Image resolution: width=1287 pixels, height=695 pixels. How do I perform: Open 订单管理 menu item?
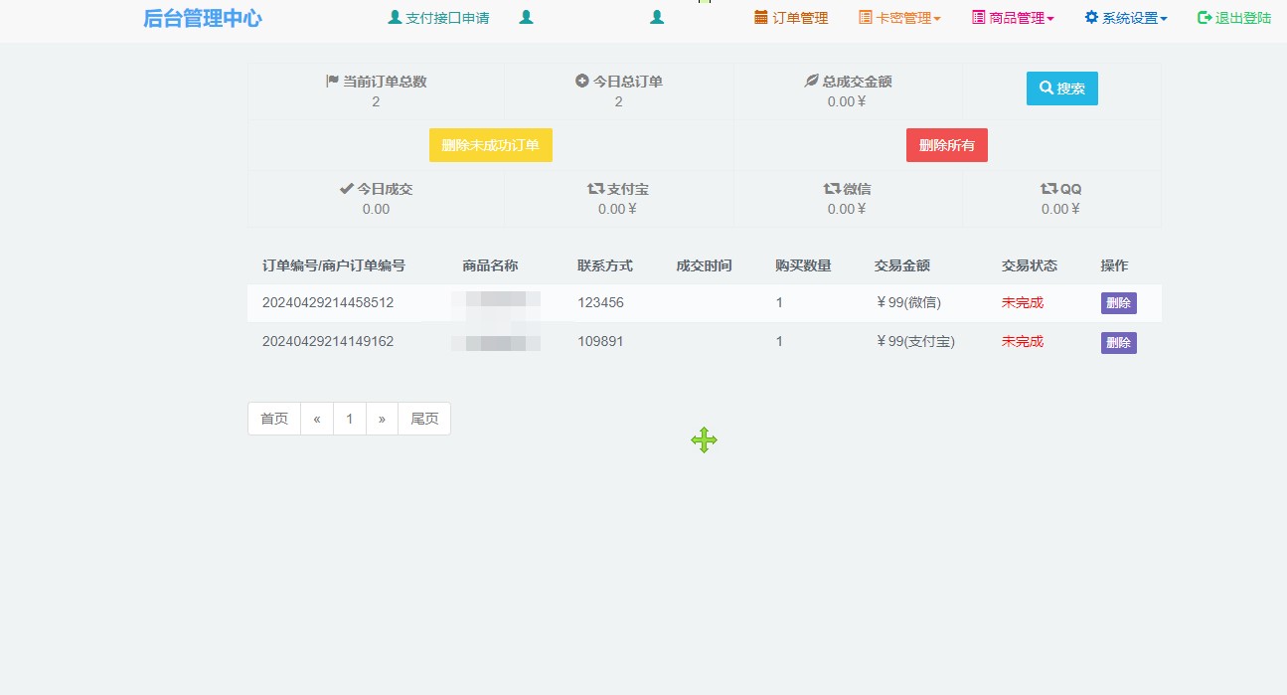point(791,18)
